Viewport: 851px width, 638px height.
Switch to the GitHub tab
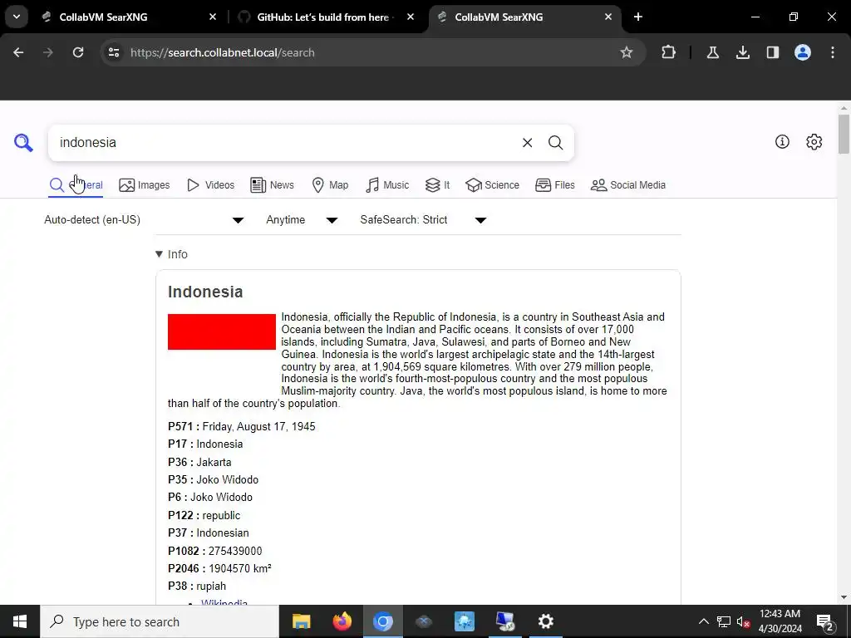[323, 17]
